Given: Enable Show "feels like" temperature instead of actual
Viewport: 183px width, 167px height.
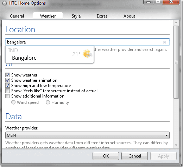Looking at the screenshot, I should (x=8, y=91).
